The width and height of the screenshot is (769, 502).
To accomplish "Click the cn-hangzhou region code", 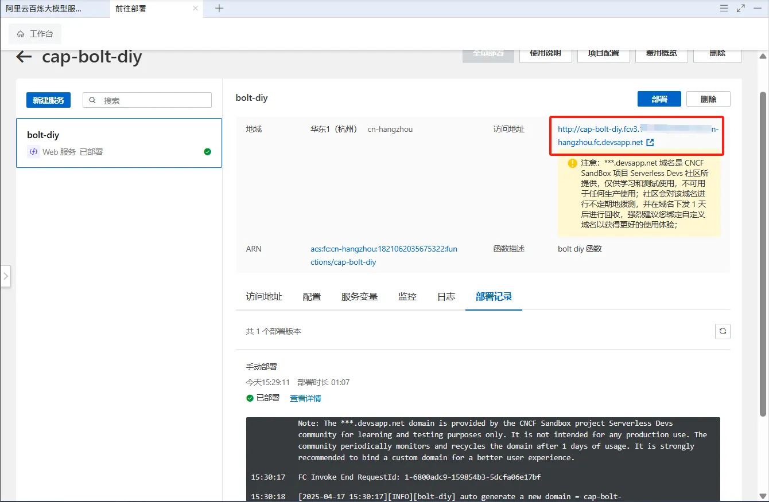I will (390, 130).
